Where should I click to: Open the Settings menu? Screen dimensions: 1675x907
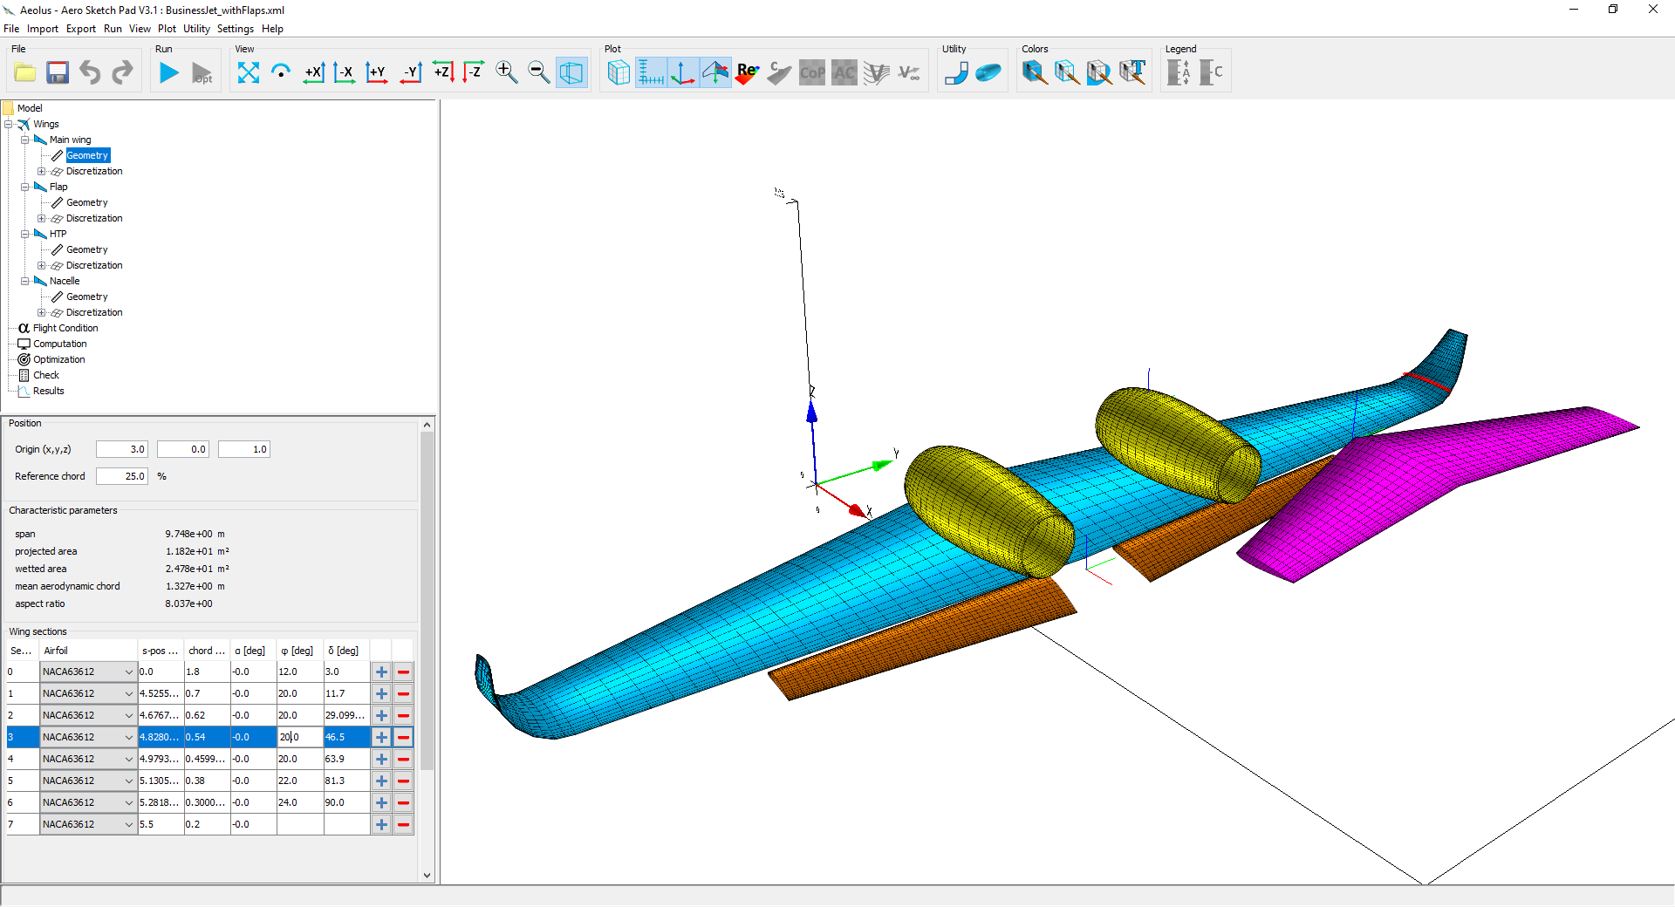click(235, 28)
